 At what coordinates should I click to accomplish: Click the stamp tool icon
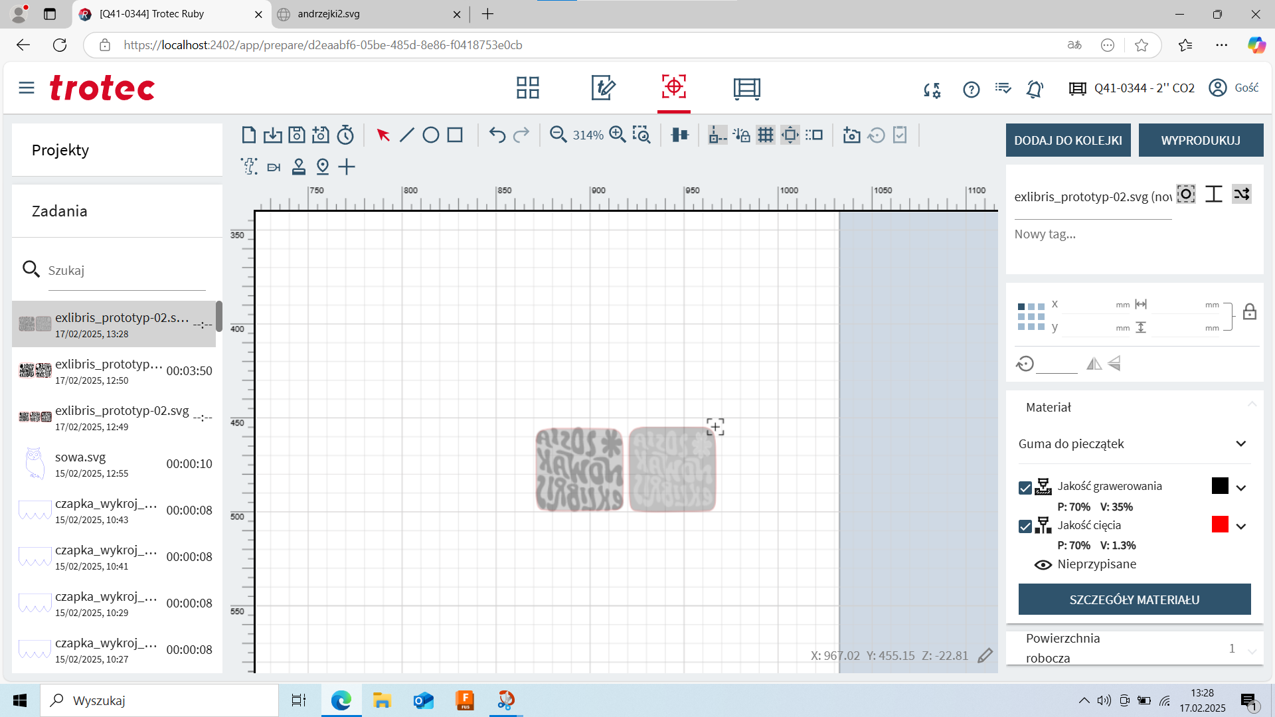click(x=299, y=166)
